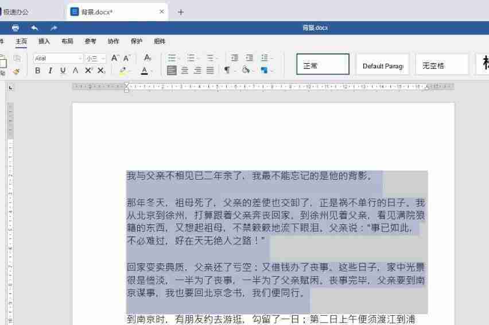The width and height of the screenshot is (489, 325).
Task: Click the blue icon beside paint bucket
Action: (264, 70)
